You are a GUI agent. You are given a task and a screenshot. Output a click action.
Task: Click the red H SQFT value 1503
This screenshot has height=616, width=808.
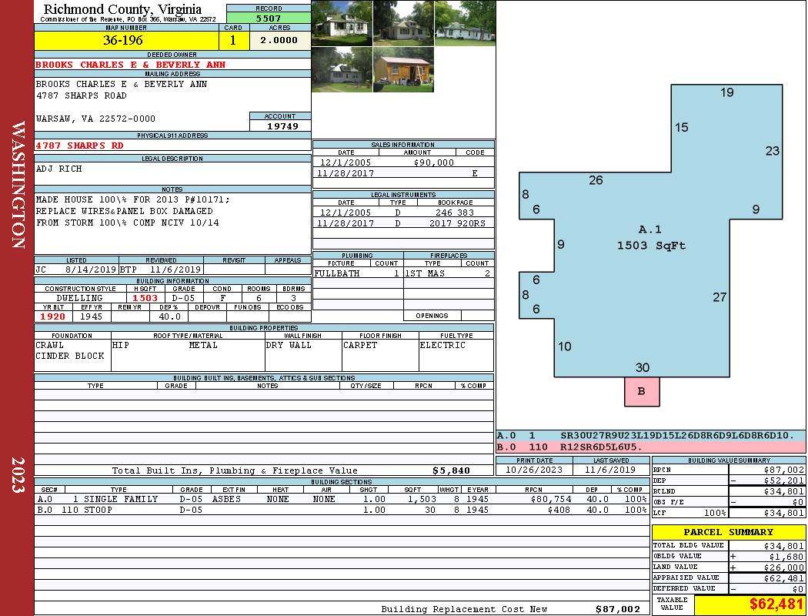(145, 298)
